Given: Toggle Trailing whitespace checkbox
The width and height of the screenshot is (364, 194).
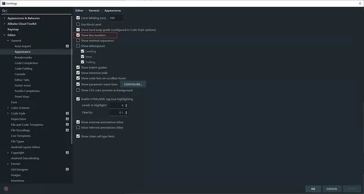Looking at the screenshot, I should 82,62.
